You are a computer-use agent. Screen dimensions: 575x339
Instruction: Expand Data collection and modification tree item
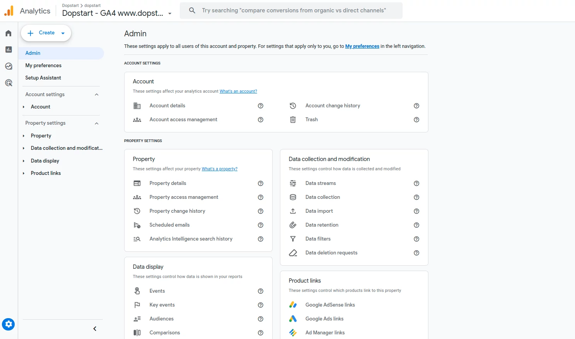(x=24, y=148)
